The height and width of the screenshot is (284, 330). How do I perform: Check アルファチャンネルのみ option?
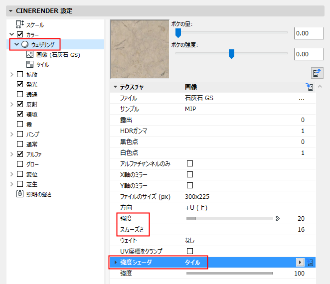(190, 163)
